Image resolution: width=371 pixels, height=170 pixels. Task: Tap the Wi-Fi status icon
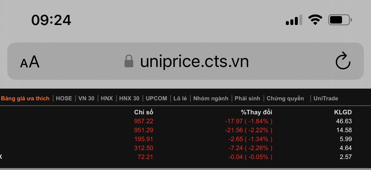click(315, 20)
